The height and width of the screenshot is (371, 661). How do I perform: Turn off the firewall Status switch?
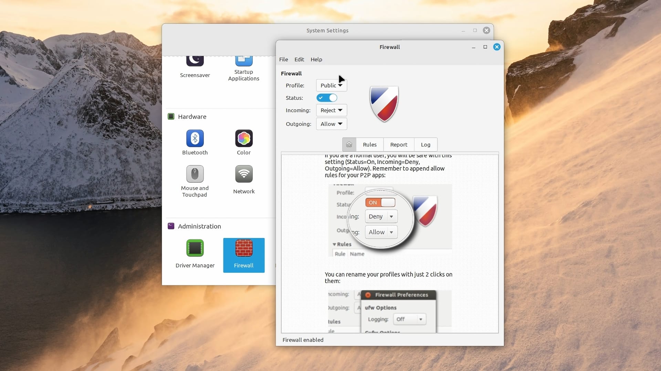click(x=327, y=98)
